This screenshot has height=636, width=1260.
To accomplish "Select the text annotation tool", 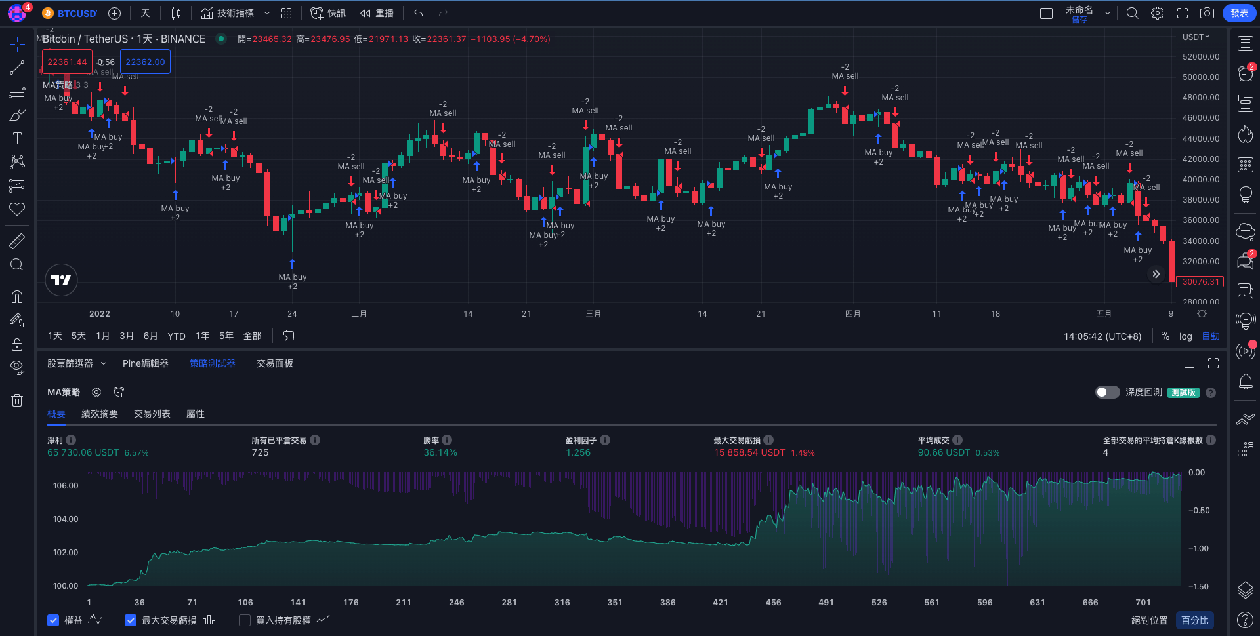I will [x=17, y=138].
